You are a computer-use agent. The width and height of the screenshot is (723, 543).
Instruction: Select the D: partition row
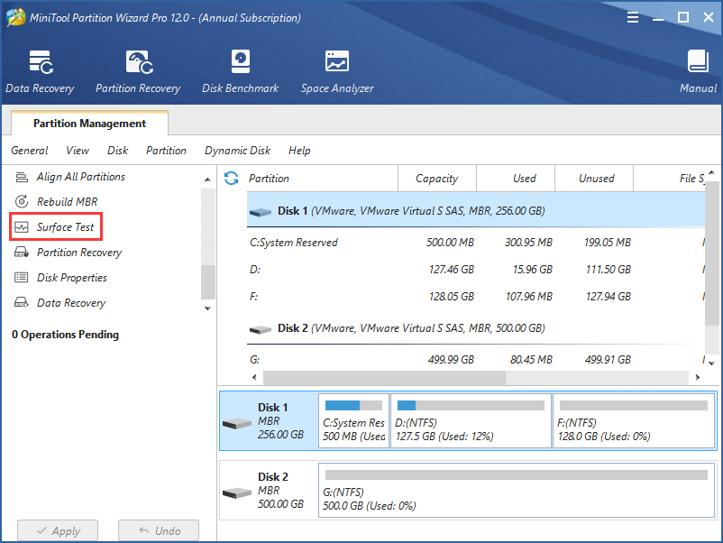[476, 270]
